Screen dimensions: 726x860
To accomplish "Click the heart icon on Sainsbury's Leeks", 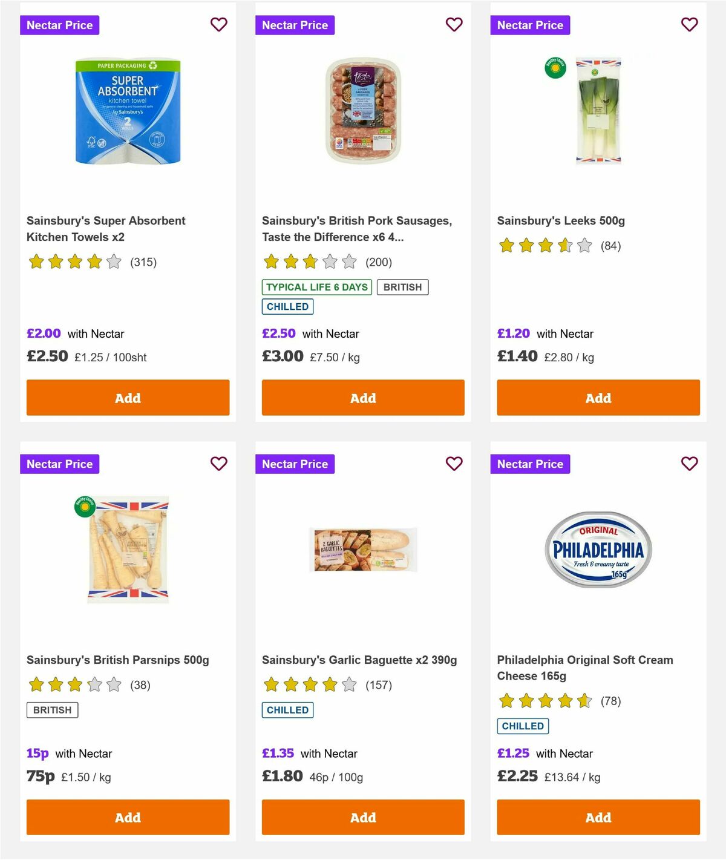I will click(x=688, y=25).
